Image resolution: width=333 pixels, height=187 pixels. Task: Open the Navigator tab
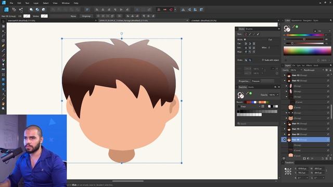click(308, 20)
